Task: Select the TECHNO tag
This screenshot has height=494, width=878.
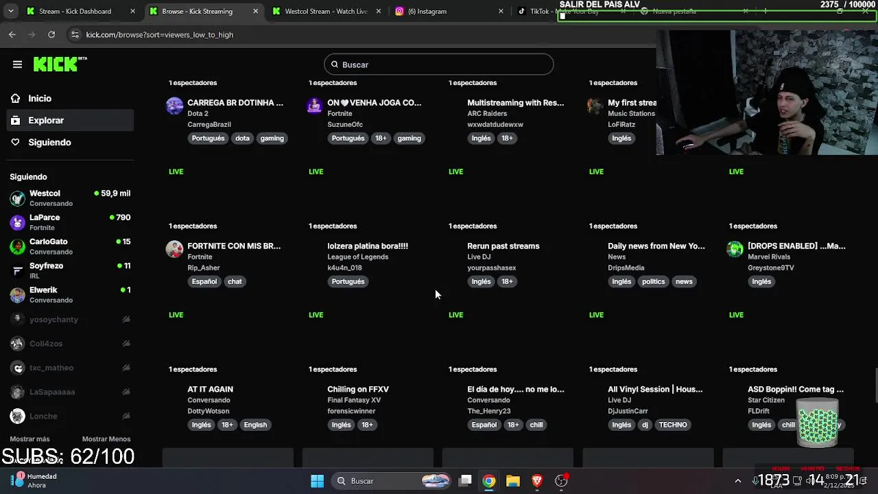Action: (673, 425)
